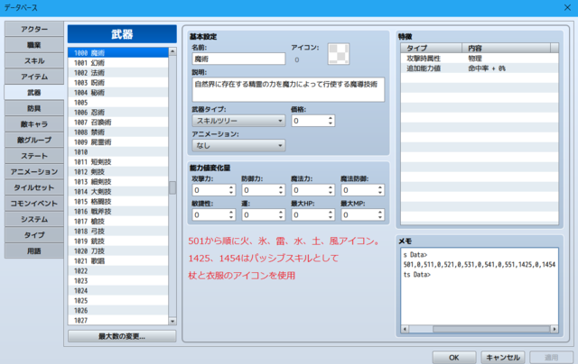Select weapon 1006 忍術
Screen dimensions: 578x364
[x=118, y=113]
